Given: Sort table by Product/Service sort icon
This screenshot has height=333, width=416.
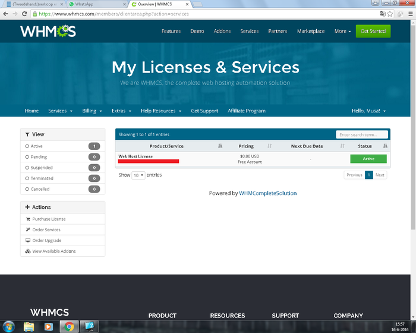Looking at the screenshot, I should pyautogui.click(x=220, y=146).
